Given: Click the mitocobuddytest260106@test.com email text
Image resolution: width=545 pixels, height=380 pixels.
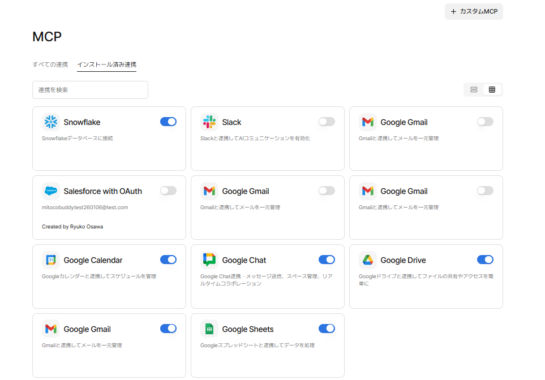Looking at the screenshot, I should pos(85,208).
